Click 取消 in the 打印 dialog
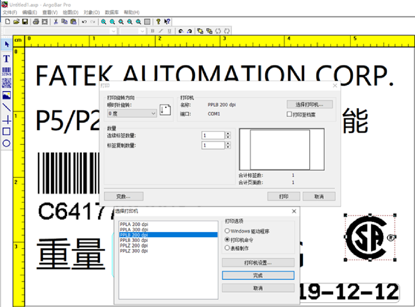The width and height of the screenshot is (415, 307). point(319,196)
